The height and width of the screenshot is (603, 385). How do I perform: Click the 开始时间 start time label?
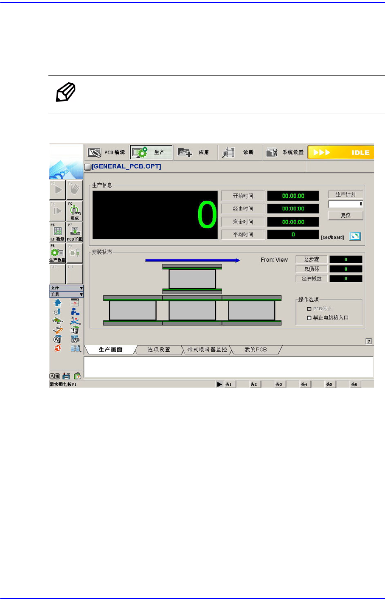pos(243,196)
